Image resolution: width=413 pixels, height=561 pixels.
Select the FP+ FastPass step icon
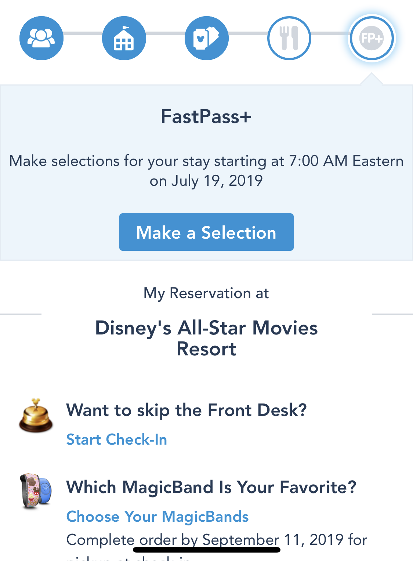coord(372,38)
